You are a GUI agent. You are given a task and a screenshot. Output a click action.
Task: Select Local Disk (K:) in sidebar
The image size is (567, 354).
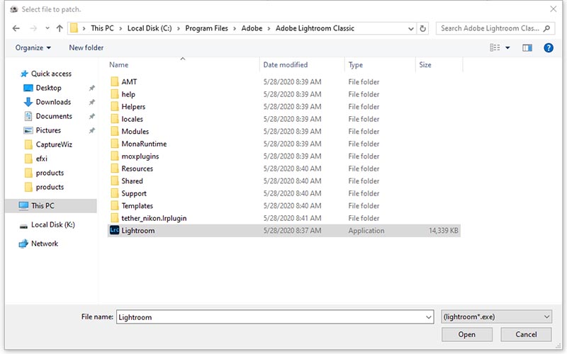click(52, 224)
